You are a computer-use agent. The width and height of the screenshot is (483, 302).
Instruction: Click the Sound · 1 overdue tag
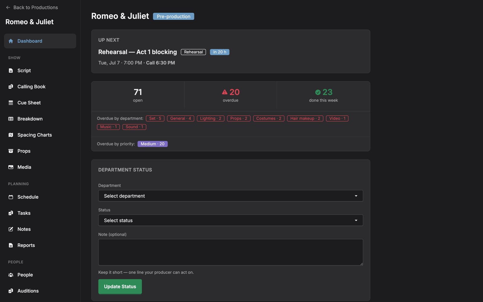pyautogui.click(x=134, y=127)
